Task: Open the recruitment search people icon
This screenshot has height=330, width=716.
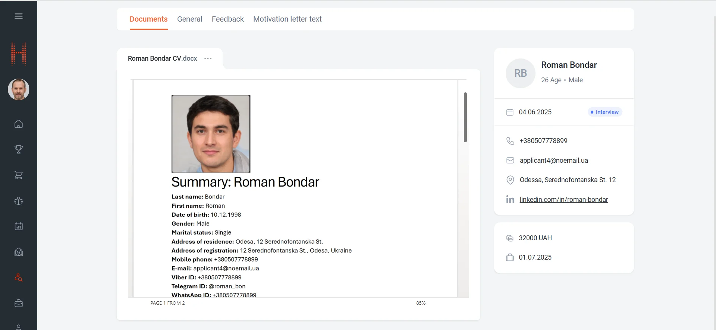Action: [x=19, y=278]
